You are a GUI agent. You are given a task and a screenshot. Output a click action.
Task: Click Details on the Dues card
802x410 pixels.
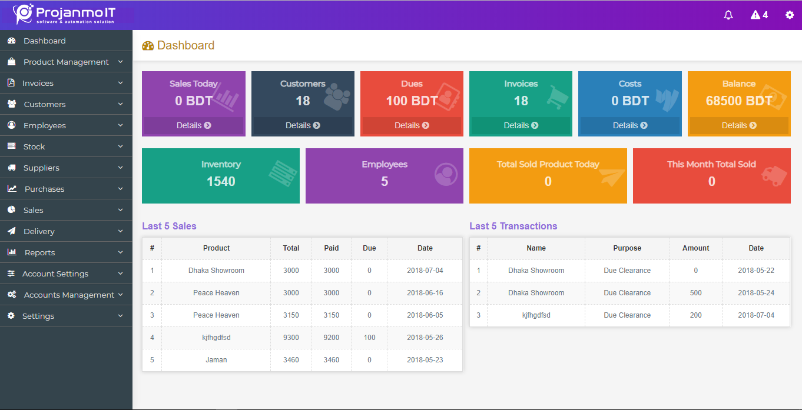pyautogui.click(x=412, y=125)
